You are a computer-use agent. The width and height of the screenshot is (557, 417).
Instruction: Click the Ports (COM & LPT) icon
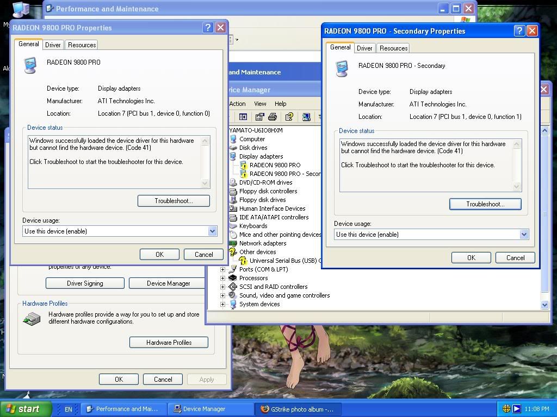[x=233, y=269]
